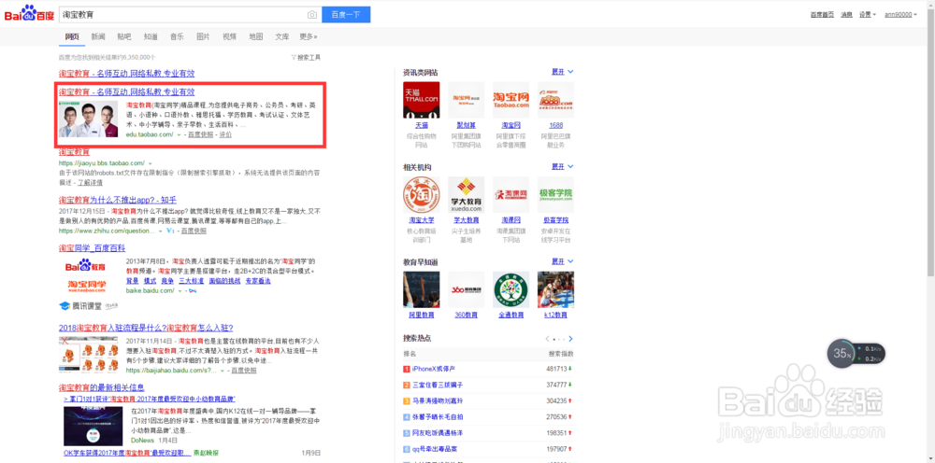
Task: Click the 淘宝大学 round seal logo
Action: pyautogui.click(x=422, y=194)
